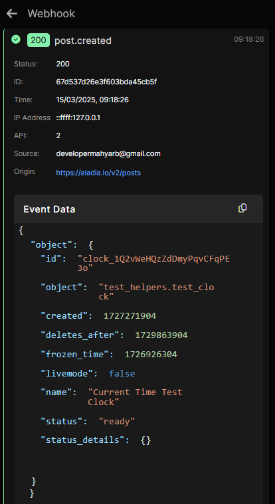The width and height of the screenshot is (275, 504).
Task: Click the Time: field label
Action: point(23,100)
